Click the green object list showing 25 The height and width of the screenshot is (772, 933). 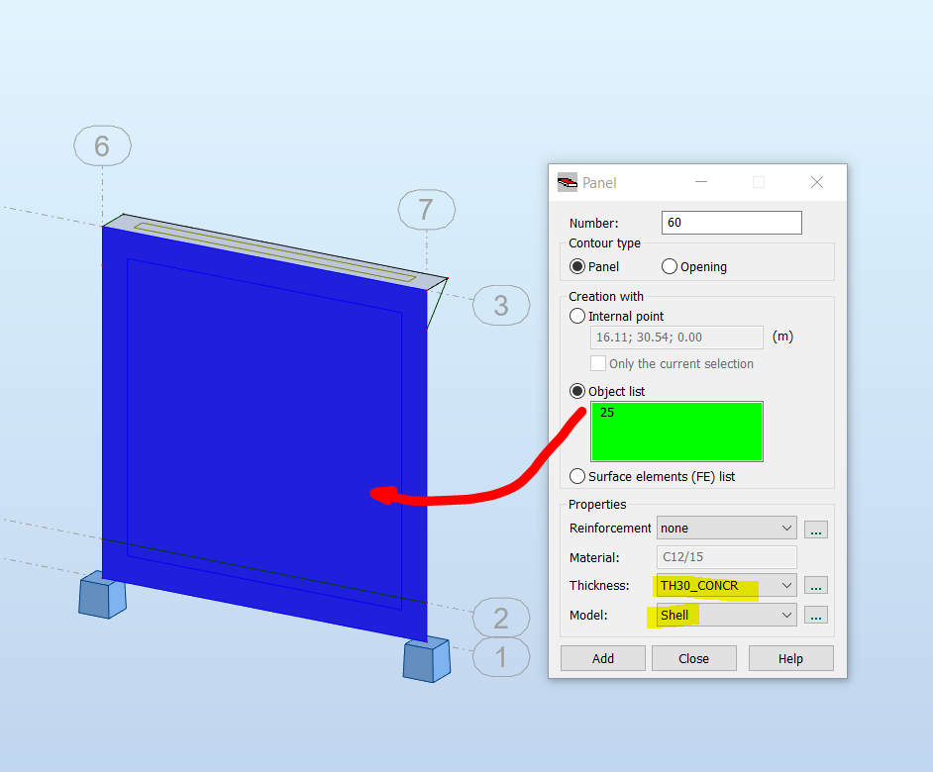[x=676, y=432]
